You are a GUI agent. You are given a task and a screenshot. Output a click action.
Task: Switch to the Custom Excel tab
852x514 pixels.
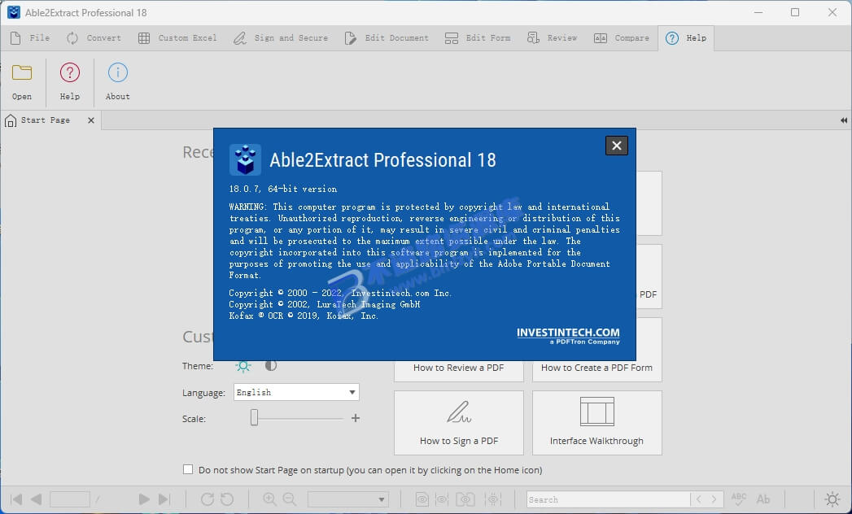[x=177, y=38]
